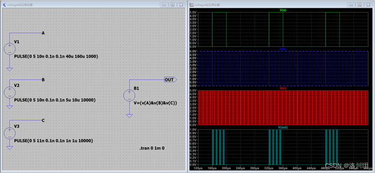Image resolution: width=375 pixels, height=173 pixels.
Task: Click the schematic window title icon
Action: (4, 4)
